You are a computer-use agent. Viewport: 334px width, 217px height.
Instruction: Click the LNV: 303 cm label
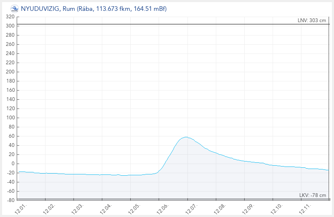click(x=312, y=21)
